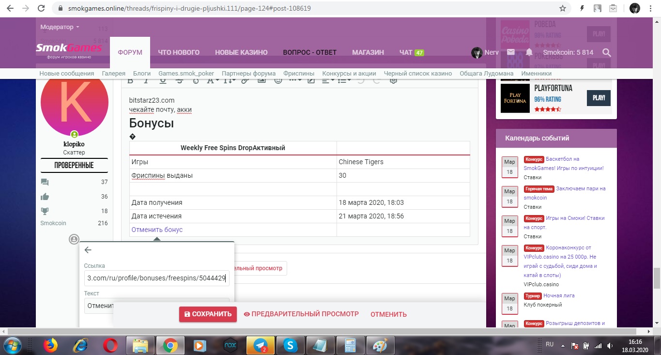661x355 pixels.
Task: Open the notifications bell
Action: [529, 52]
